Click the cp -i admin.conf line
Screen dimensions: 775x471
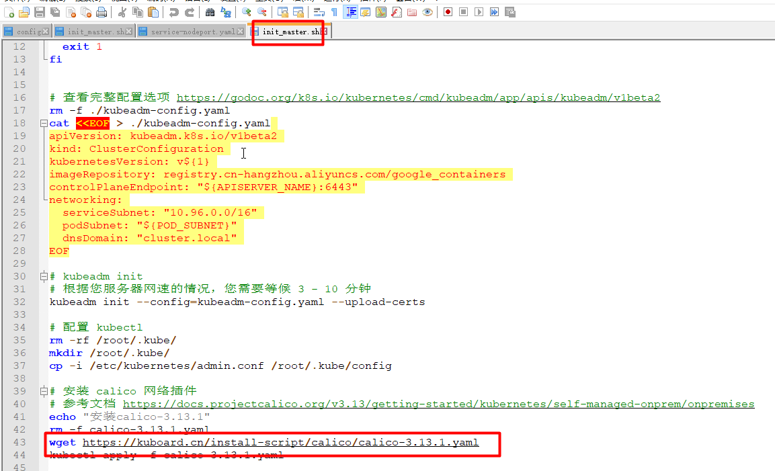point(220,366)
